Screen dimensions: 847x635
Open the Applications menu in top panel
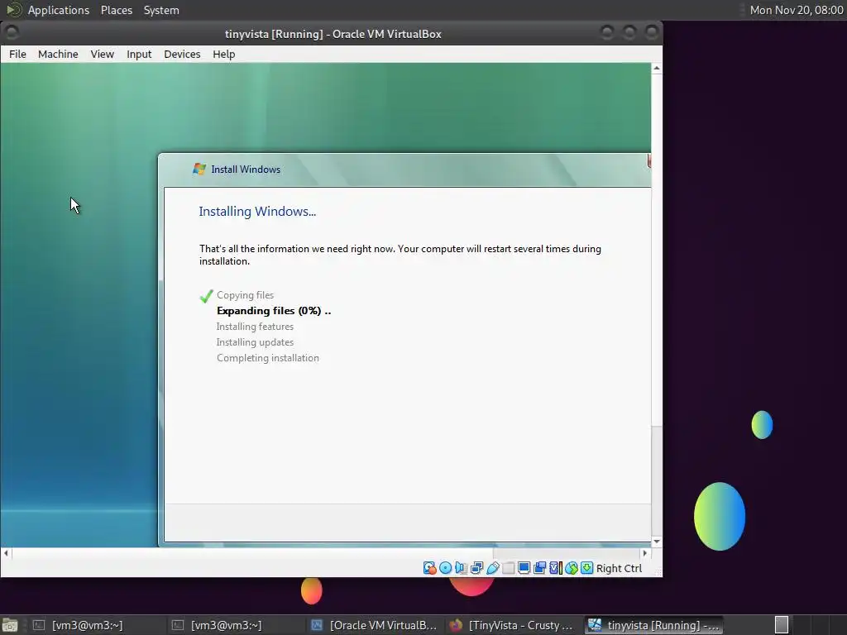pos(59,10)
